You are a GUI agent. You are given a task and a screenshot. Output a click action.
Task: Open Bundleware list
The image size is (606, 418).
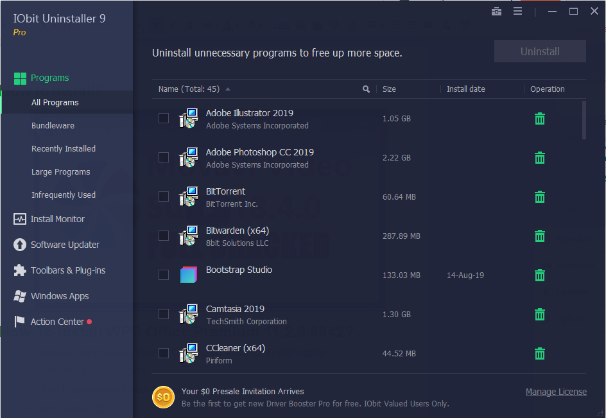(x=53, y=126)
